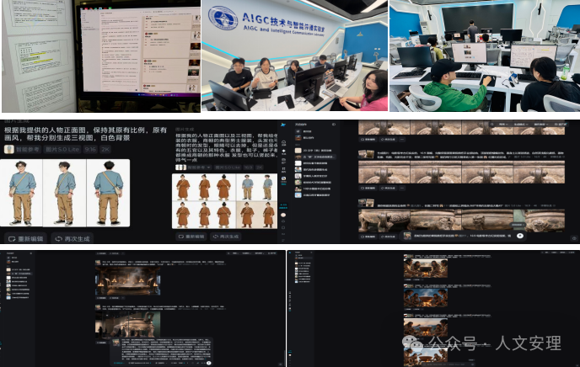Viewport: 580px width, 367px height.
Task: Open the back-view image of the blue-sweater character
Action: tap(108, 193)
